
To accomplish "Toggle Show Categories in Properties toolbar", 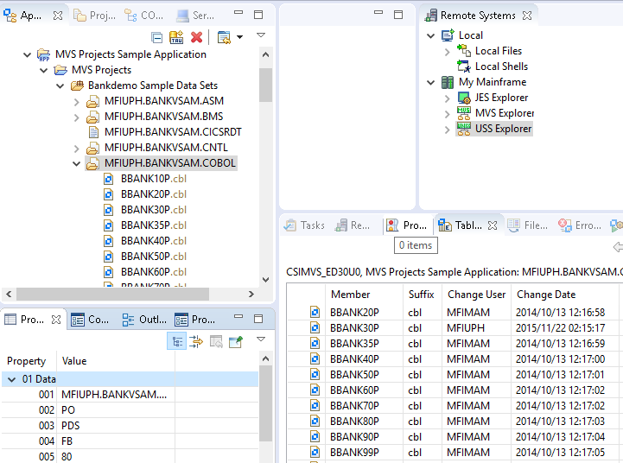I will click(176, 342).
